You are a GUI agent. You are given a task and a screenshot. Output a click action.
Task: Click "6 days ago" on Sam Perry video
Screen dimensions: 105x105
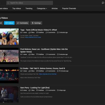[62, 90]
